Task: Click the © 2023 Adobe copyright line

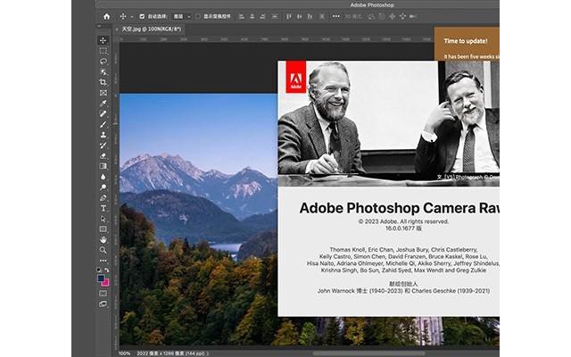Action: click(403, 221)
